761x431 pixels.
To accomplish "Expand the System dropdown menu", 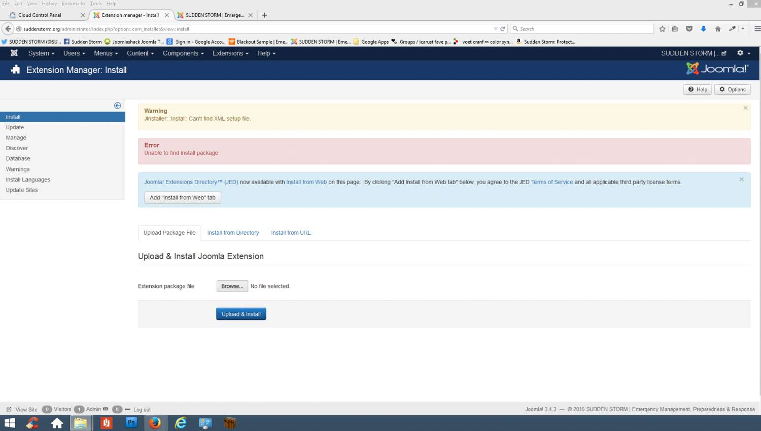I will click(41, 53).
